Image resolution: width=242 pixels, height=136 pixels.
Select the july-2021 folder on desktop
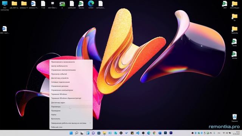click(x=14, y=5)
